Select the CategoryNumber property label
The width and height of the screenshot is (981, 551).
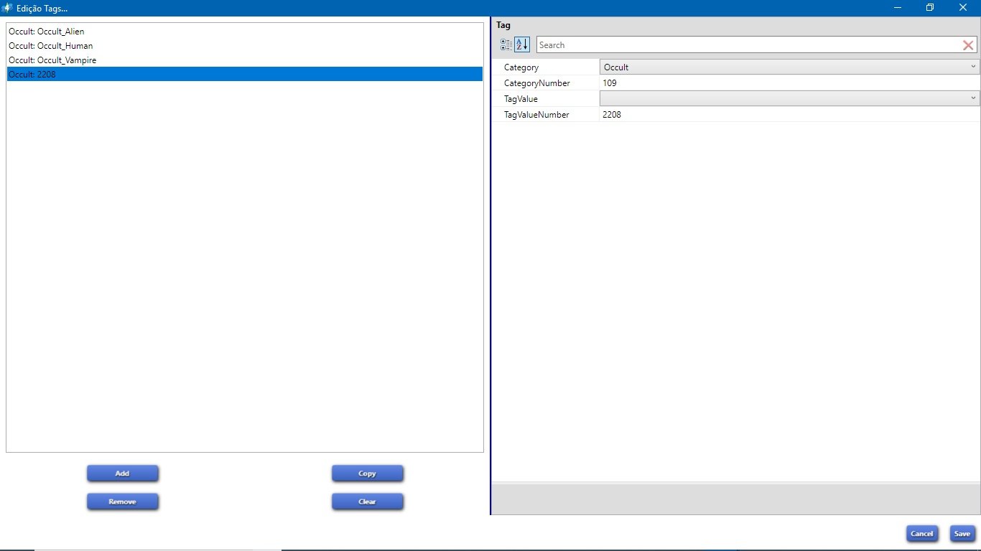[537, 83]
